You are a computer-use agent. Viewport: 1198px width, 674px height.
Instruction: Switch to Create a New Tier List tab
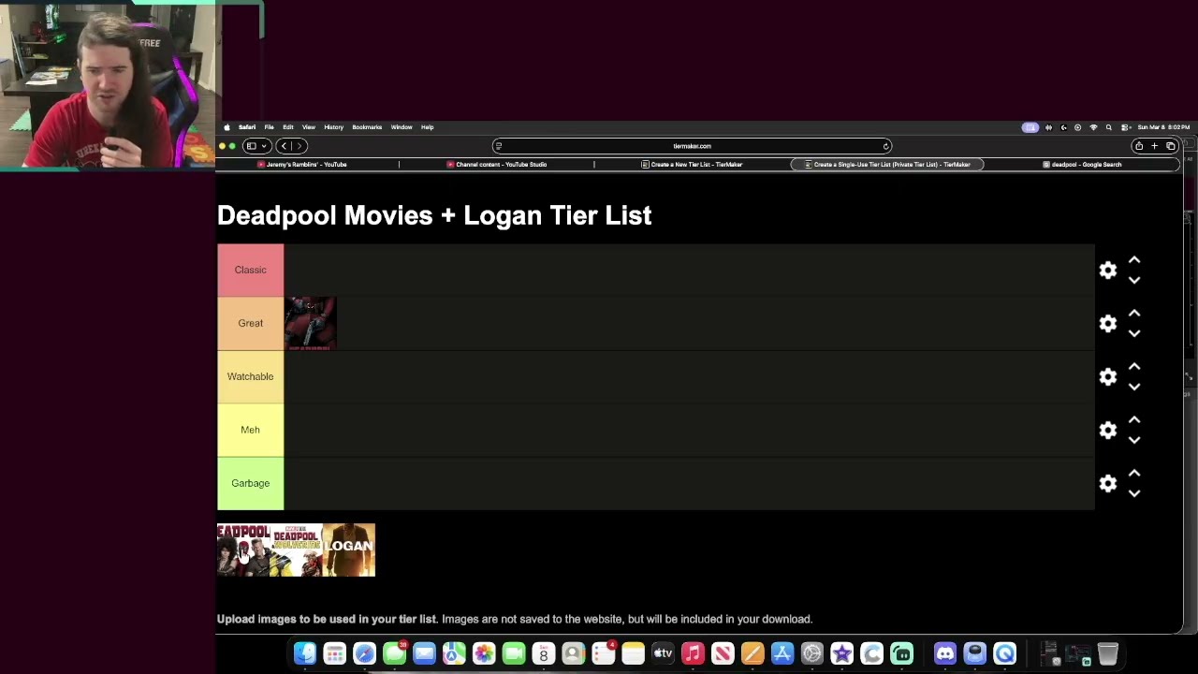tap(692, 165)
